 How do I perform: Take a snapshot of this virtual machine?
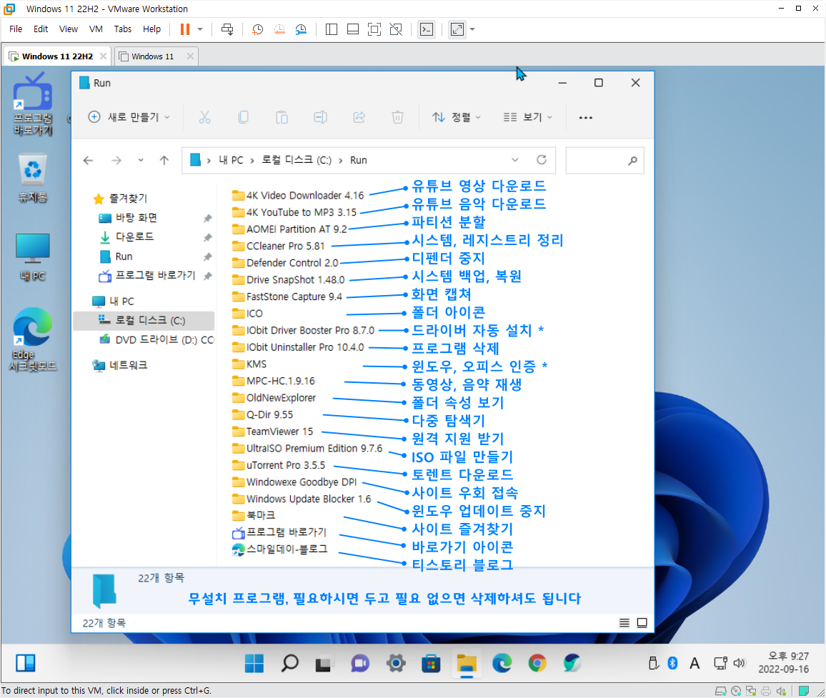pyautogui.click(x=258, y=29)
